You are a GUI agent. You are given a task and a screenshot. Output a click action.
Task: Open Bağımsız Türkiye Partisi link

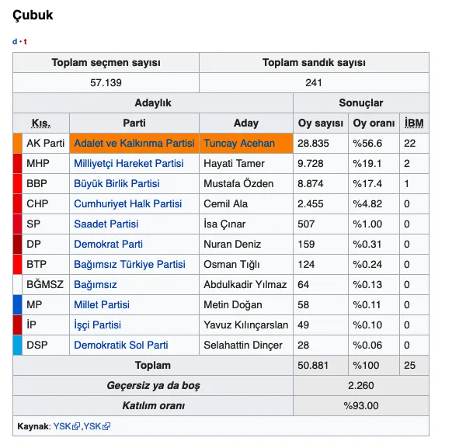pos(130,265)
